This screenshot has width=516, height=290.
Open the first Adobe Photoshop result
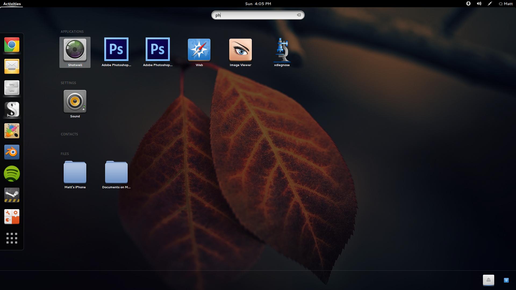pyautogui.click(x=116, y=52)
